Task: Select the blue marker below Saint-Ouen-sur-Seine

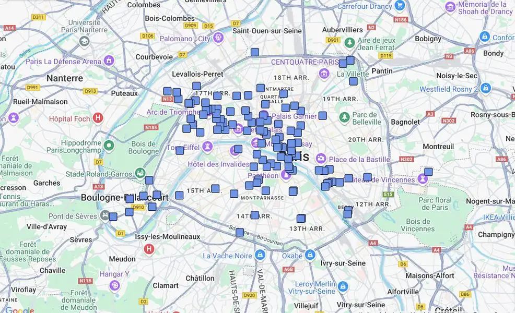Action: pyautogui.click(x=255, y=52)
